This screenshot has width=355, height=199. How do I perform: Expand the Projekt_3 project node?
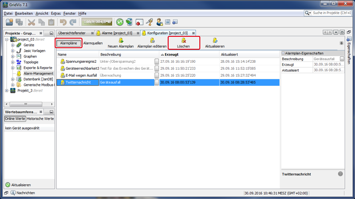[7, 91]
